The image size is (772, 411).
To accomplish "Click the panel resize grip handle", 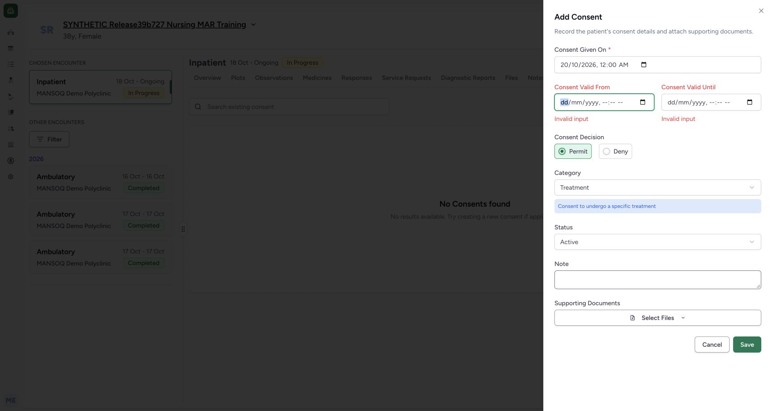I will click(183, 229).
